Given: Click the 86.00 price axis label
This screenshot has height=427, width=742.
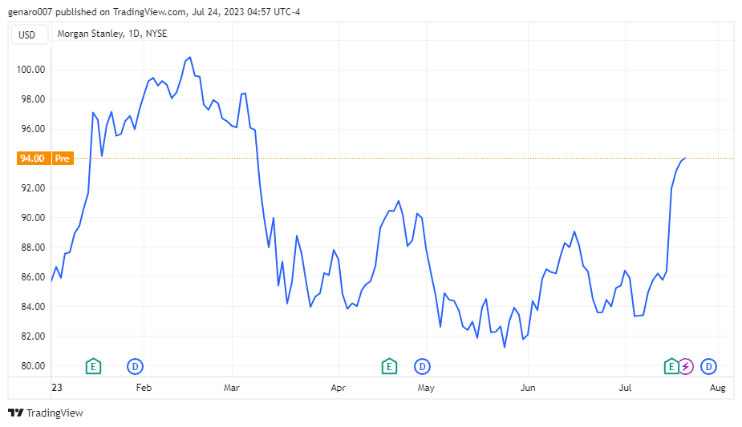Looking at the screenshot, I should [x=33, y=277].
